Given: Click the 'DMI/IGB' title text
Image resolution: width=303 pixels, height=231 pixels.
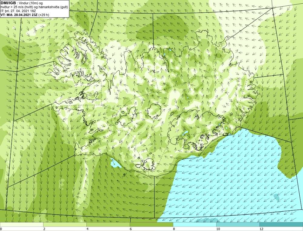Looking at the screenshot, I should [x=8, y=3].
